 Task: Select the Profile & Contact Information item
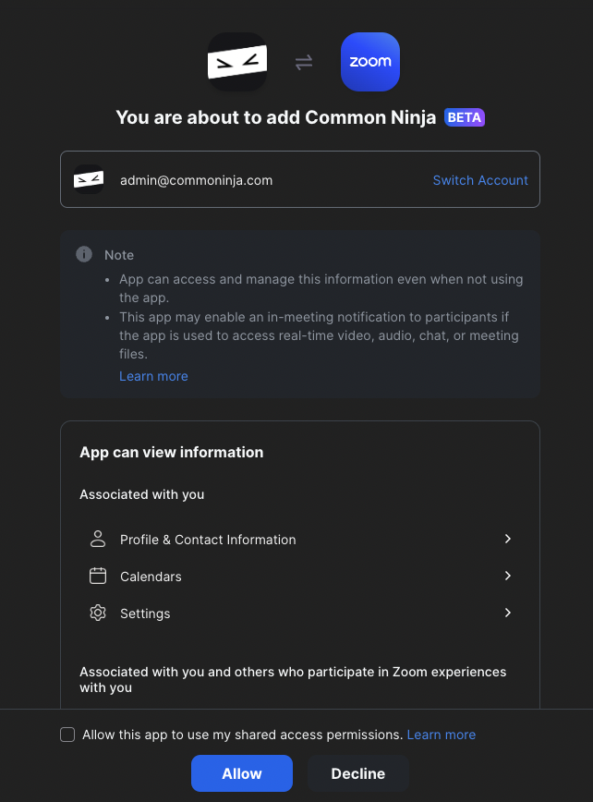click(208, 540)
